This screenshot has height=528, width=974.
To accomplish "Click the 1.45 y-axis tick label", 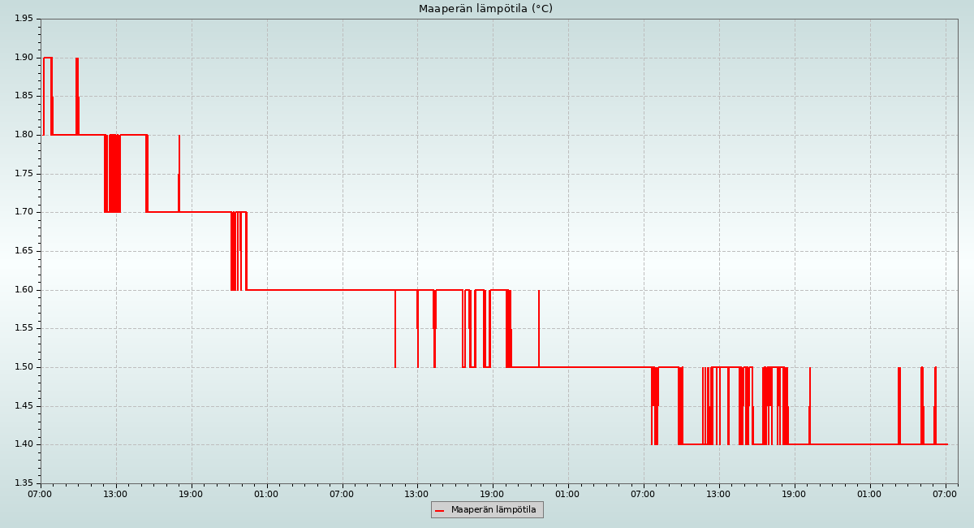I will (24, 406).
